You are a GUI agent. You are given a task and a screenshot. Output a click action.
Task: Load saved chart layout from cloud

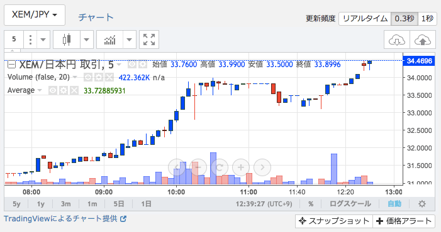click(x=397, y=40)
